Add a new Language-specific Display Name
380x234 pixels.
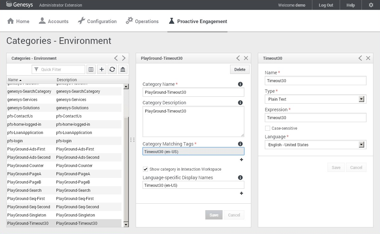click(x=241, y=193)
